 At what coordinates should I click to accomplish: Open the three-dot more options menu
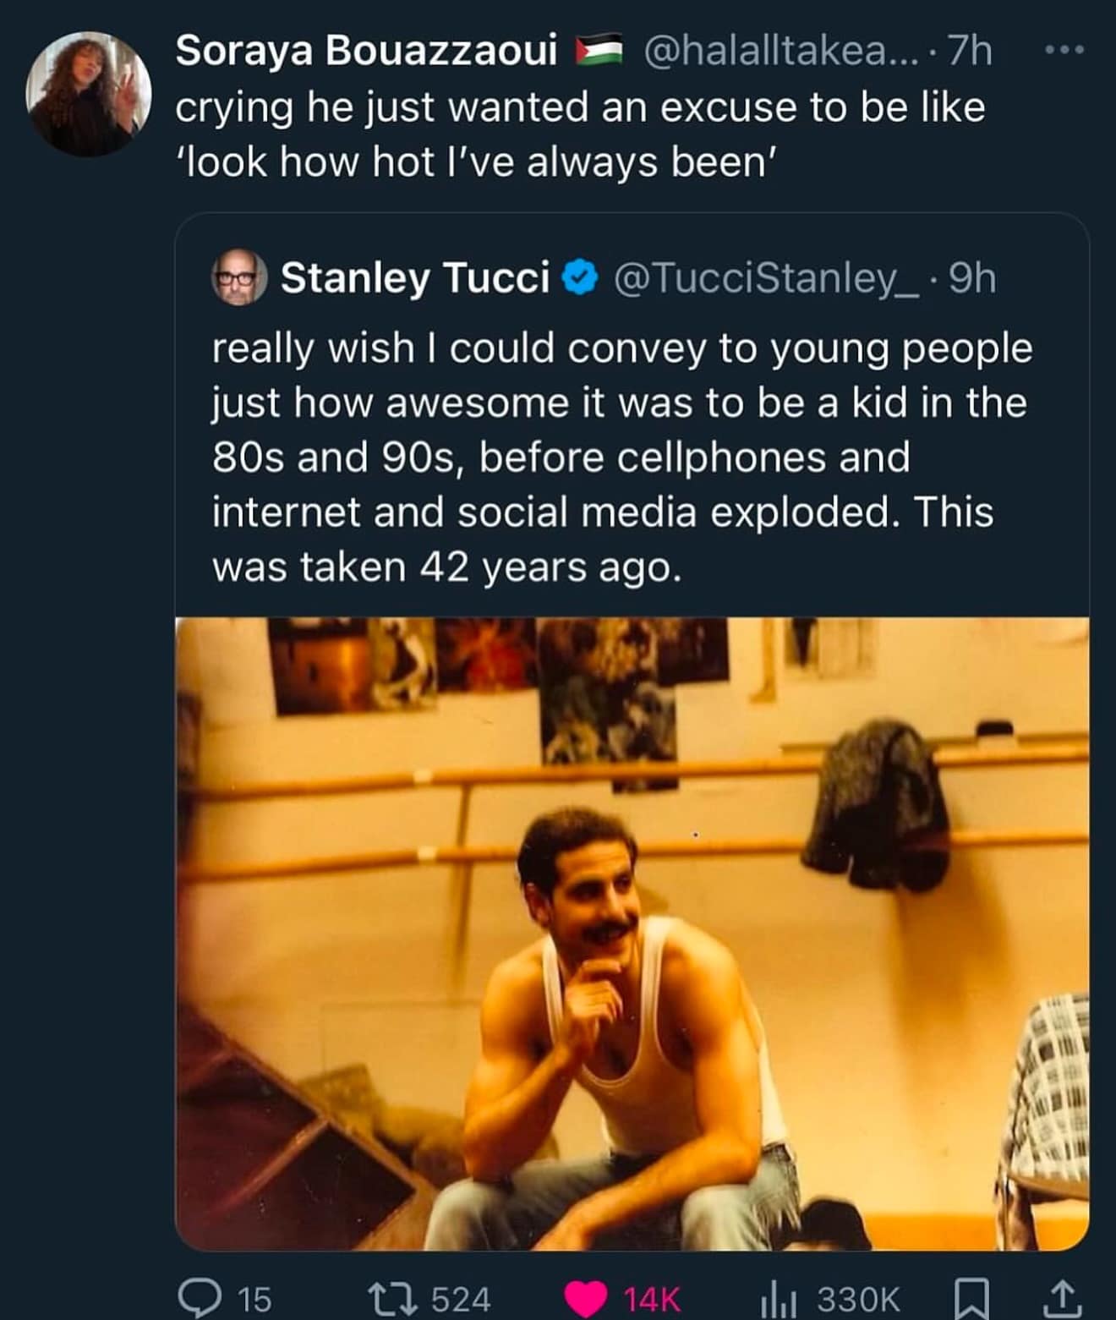(1063, 52)
